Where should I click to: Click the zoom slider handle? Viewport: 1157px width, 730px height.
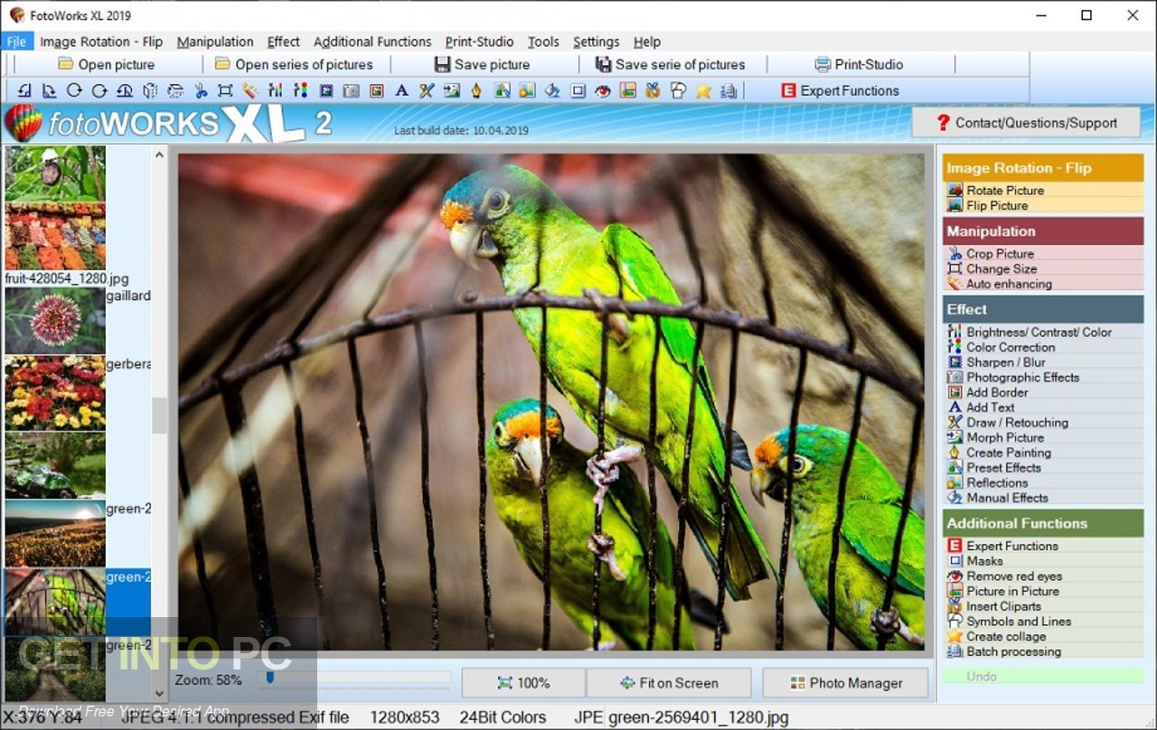coord(269,677)
